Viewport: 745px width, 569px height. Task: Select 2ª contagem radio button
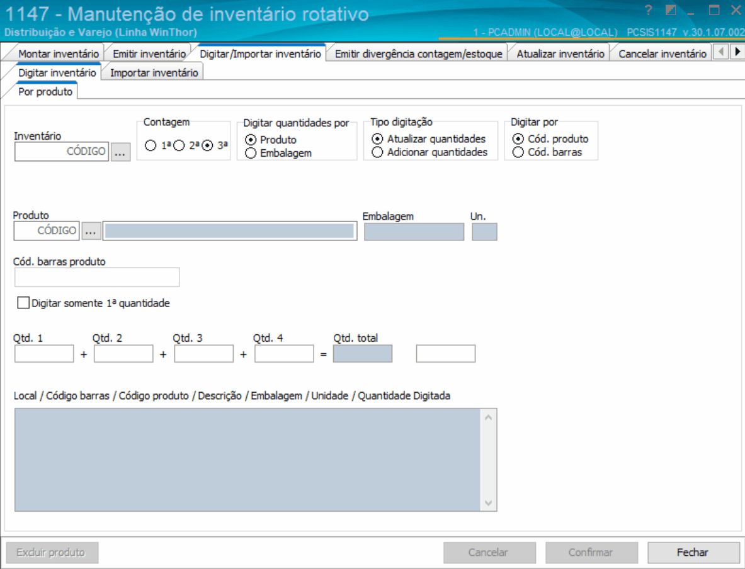pyautogui.click(x=179, y=145)
